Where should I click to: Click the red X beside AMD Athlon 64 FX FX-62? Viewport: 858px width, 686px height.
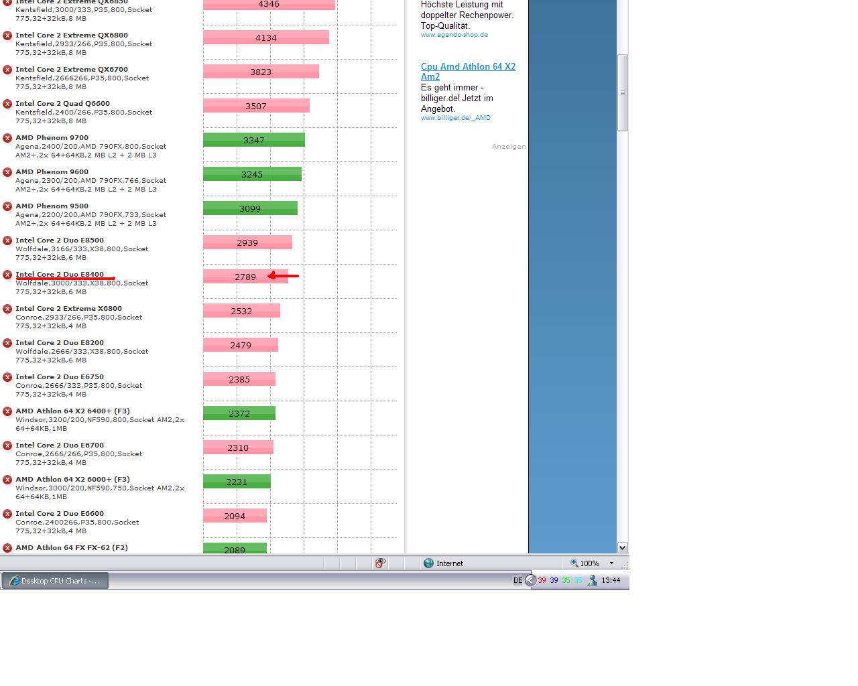(x=7, y=548)
